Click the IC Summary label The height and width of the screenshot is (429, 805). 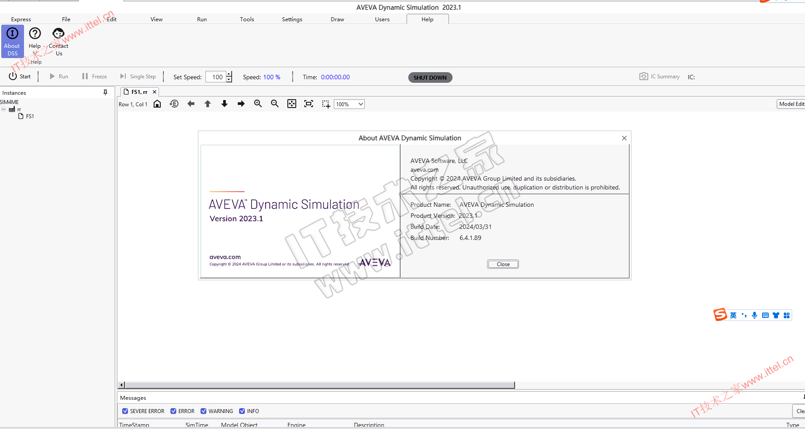click(x=665, y=77)
